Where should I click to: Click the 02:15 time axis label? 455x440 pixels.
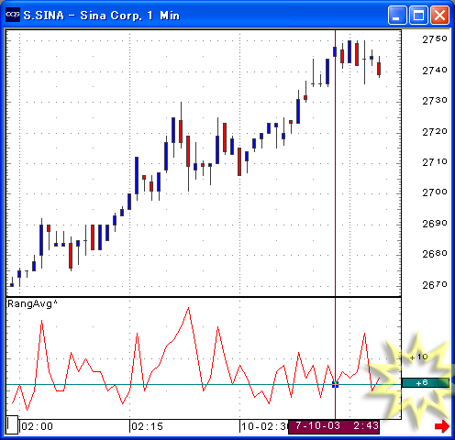click(148, 426)
